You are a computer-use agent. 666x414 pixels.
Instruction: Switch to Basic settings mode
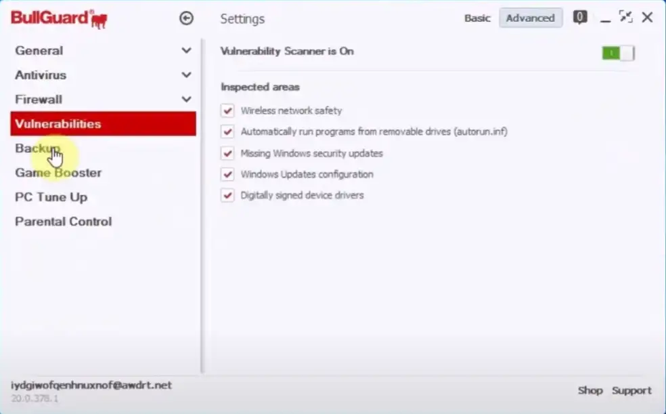(x=477, y=18)
